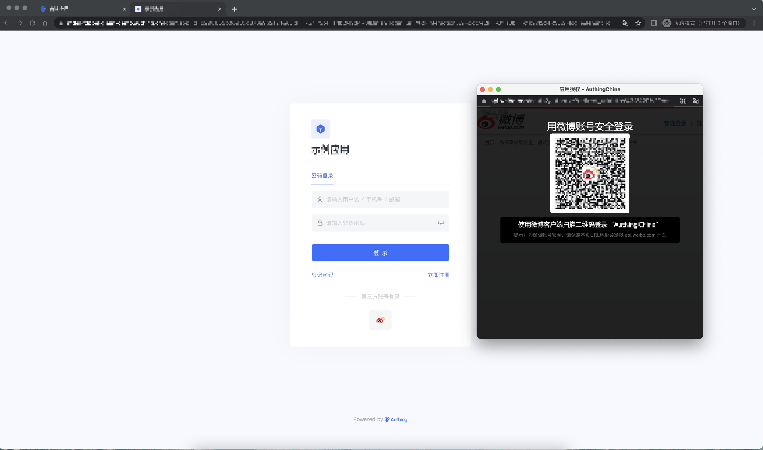This screenshot has height=450, width=763.
Task: Click the 立即注册 link
Action: coord(438,275)
